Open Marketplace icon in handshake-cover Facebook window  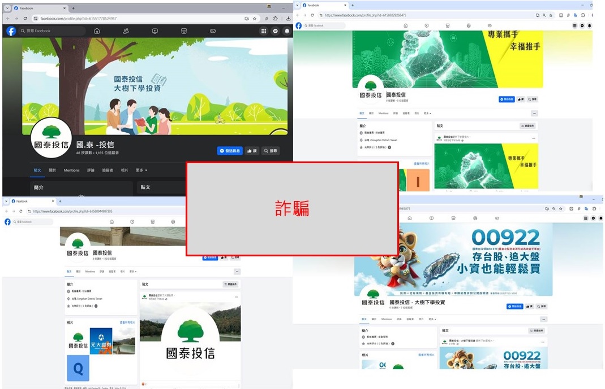coord(448,25)
